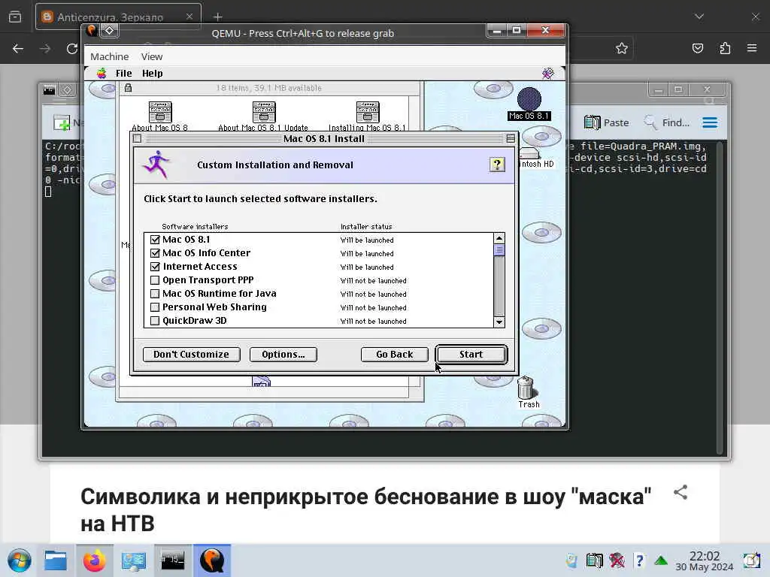Open the Mac OS Help menu

point(152,73)
